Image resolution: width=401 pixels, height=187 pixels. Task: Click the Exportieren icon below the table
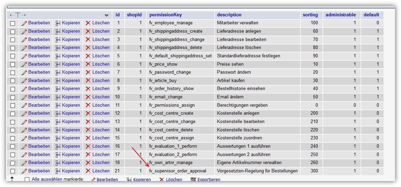193,180
